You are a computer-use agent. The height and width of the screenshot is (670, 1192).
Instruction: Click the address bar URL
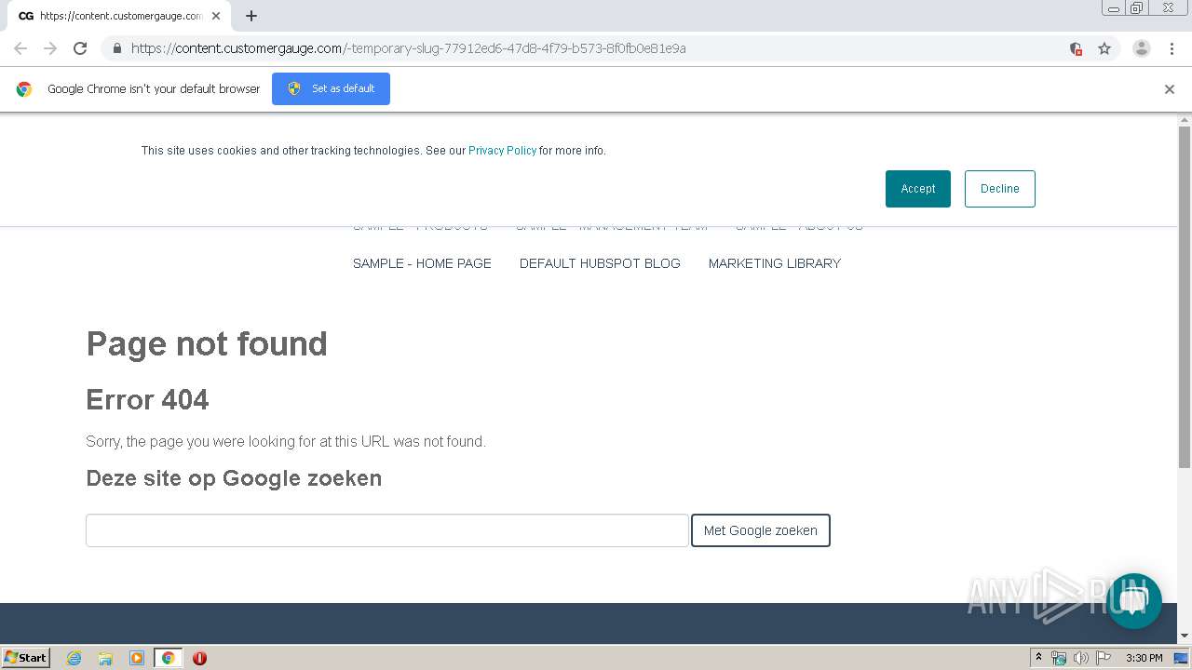pyautogui.click(x=409, y=48)
